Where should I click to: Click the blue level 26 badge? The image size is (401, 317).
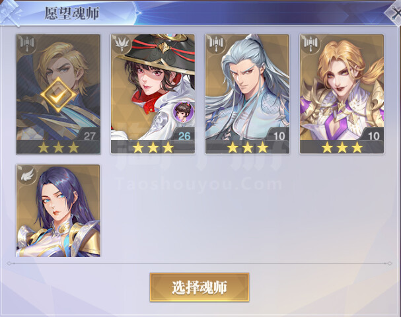(x=184, y=136)
